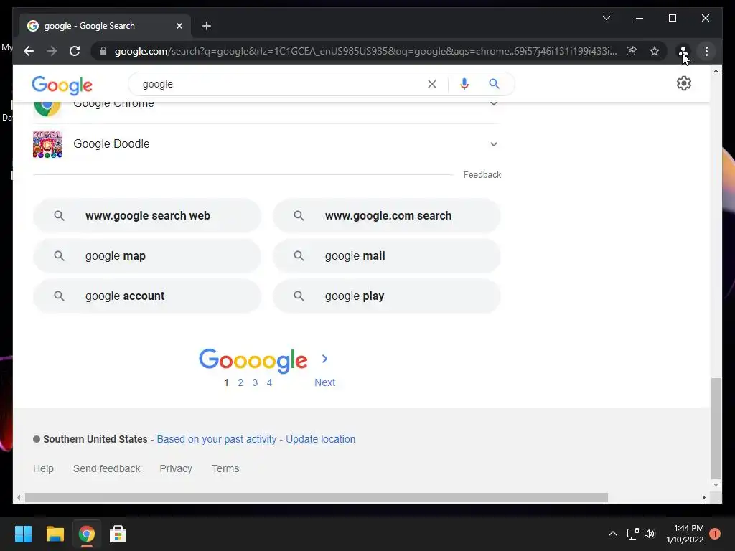This screenshot has height=551, width=735.
Task: Choose the 'google mail' related search
Action: (x=387, y=256)
